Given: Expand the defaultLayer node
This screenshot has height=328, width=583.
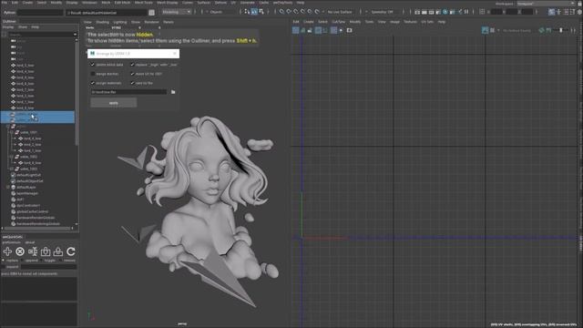Looking at the screenshot, I should [x=8, y=187].
